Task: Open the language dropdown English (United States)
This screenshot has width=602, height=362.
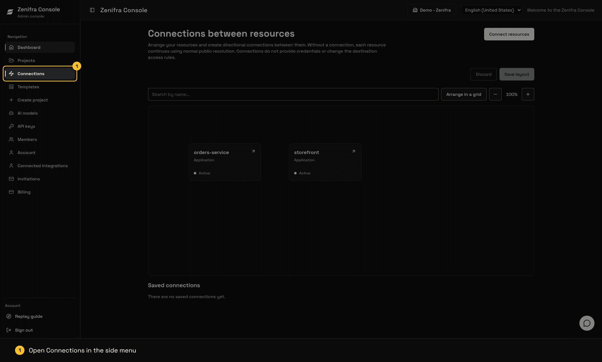Action: pyautogui.click(x=492, y=10)
